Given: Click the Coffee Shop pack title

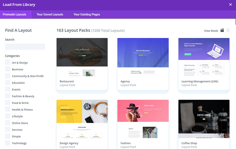Looking at the screenshot, I should tap(189, 143).
